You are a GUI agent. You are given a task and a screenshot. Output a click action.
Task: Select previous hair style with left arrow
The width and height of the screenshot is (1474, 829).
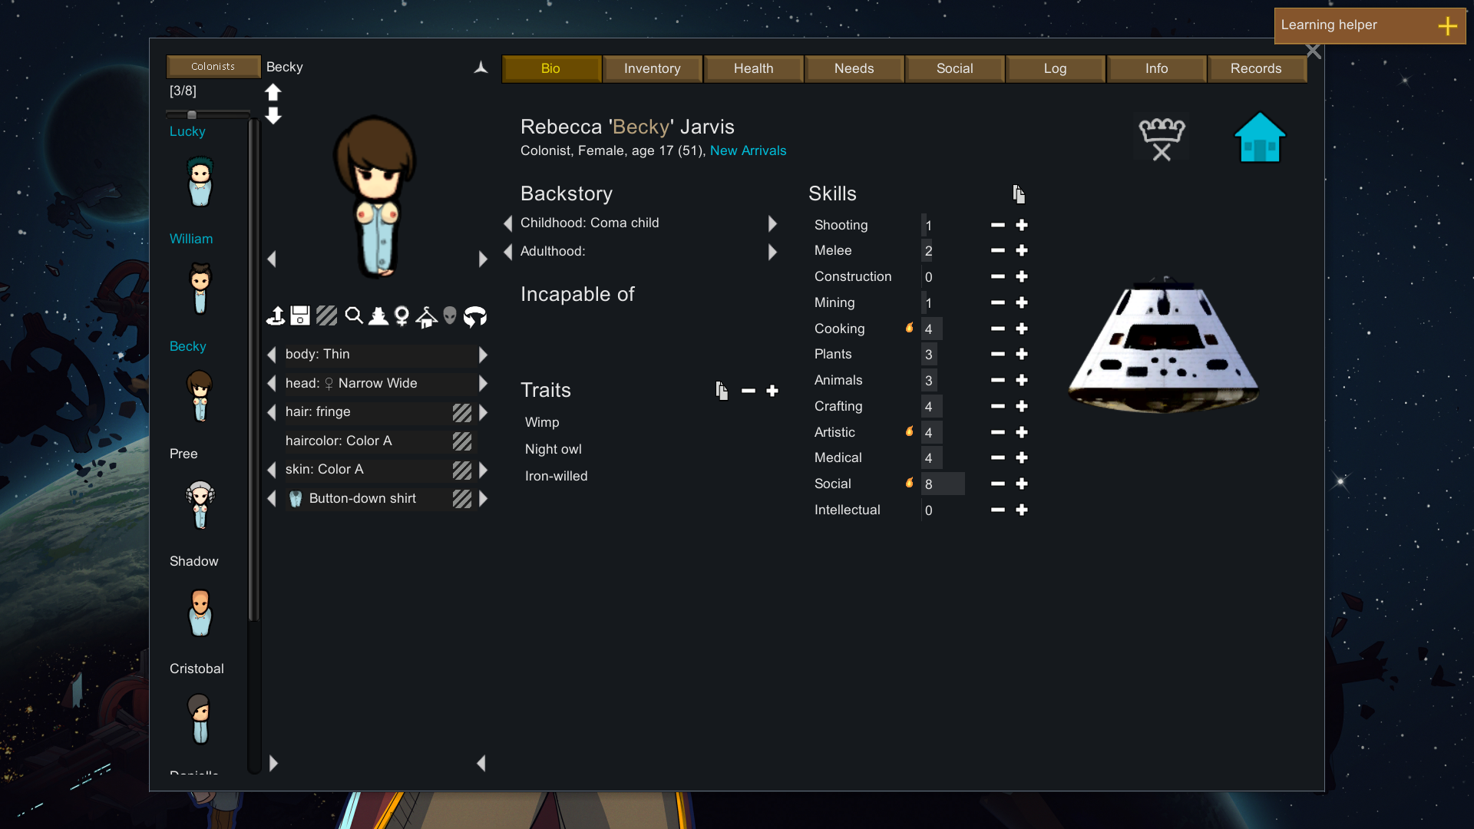(271, 412)
